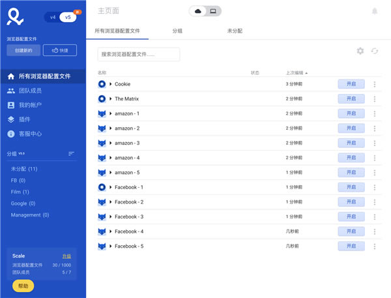Screen dimensions: 391x298
Task: Open the notification bell
Action: (375, 11)
